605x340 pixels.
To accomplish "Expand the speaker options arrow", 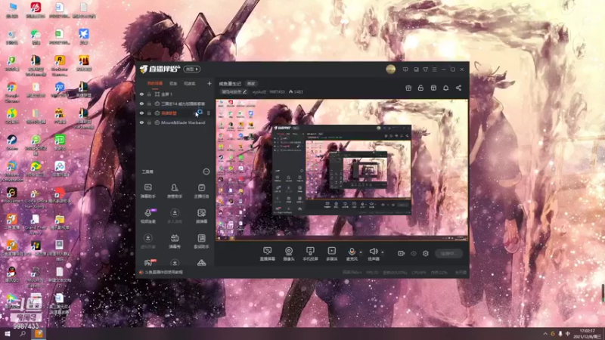I will pyautogui.click(x=383, y=253).
